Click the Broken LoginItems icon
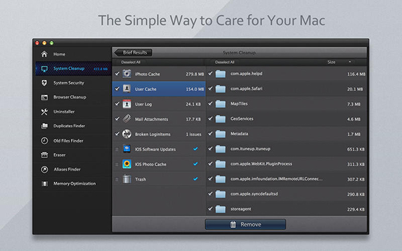402x251 pixels. (127, 134)
